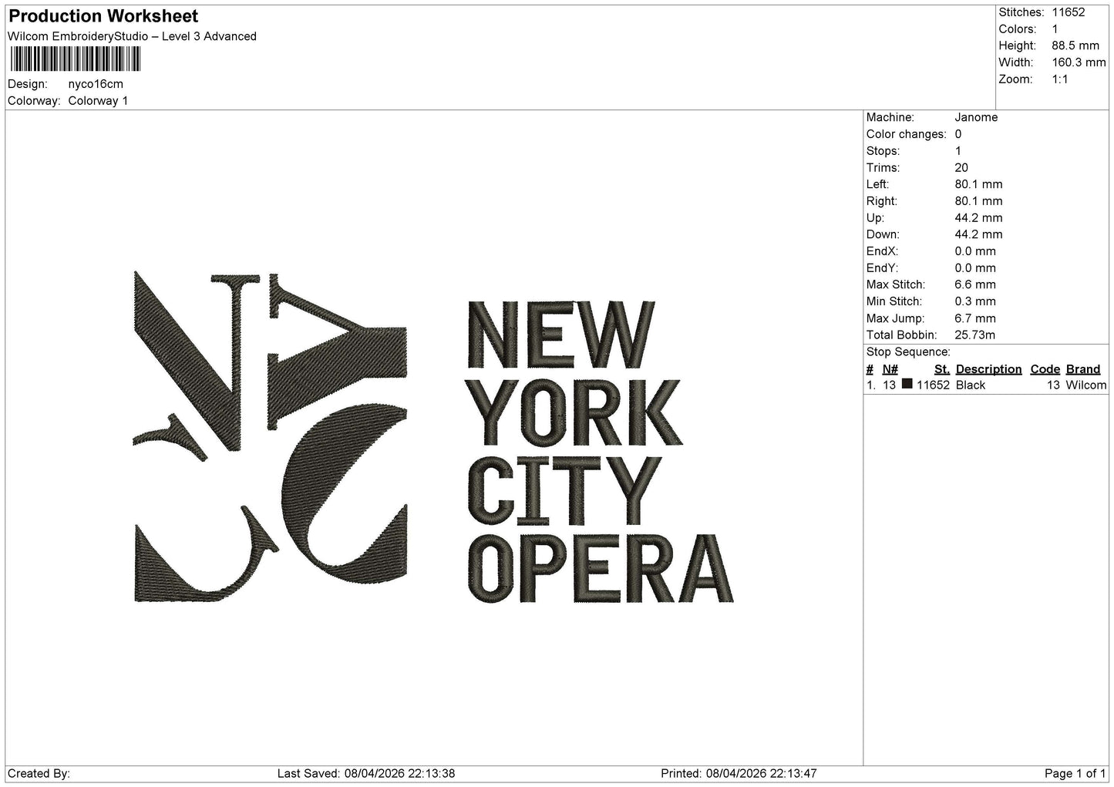This screenshot has width=1114, height=787.
Task: Click the Code column header
Action: pyautogui.click(x=1045, y=369)
